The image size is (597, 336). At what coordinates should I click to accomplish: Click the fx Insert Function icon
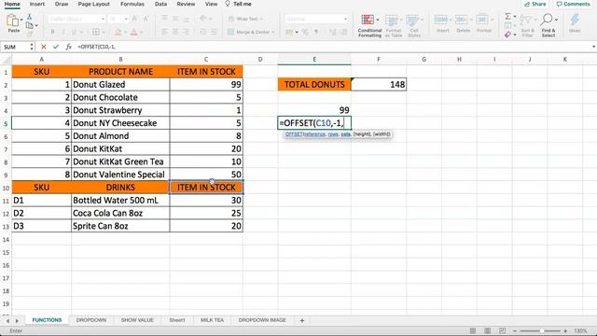68,47
